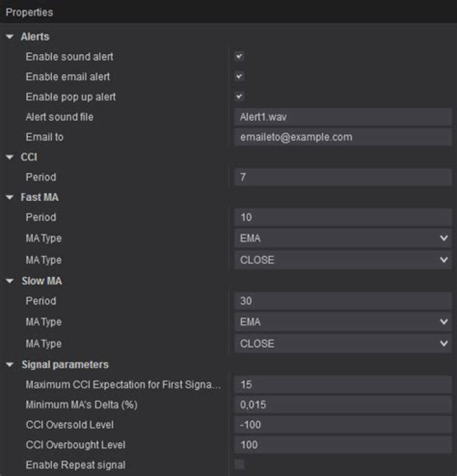Click CCI Oversold Level field with -100
The image size is (457, 476).
coord(343,425)
